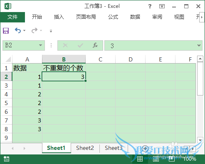Select cell A4 containing 2

(x=27, y=94)
